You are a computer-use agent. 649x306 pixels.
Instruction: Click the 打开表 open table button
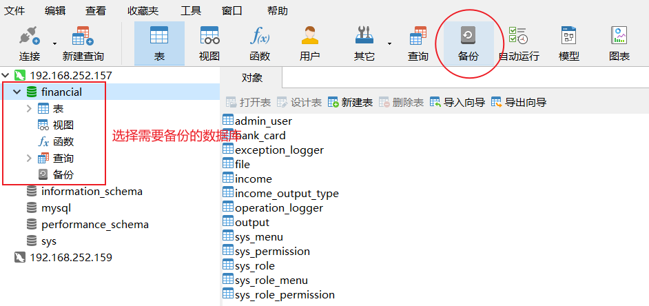(x=248, y=102)
